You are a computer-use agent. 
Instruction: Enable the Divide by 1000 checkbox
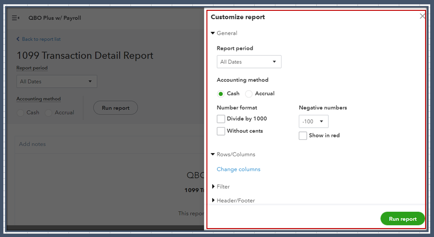coord(221,119)
